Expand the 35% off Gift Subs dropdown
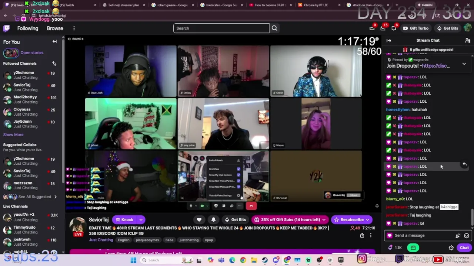Viewport: 474px width, 266px height. [324, 220]
